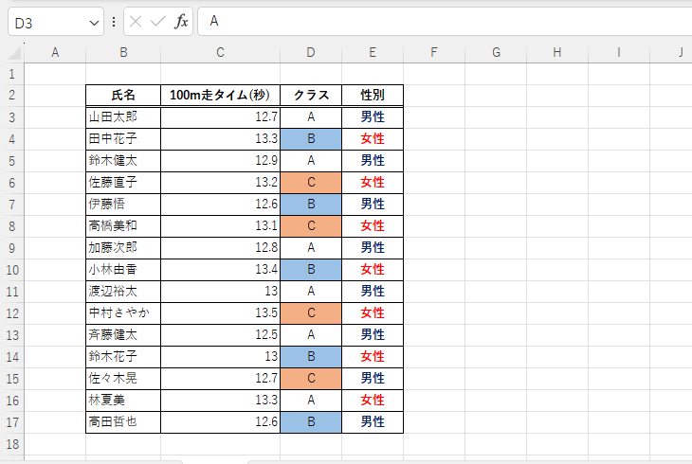This screenshot has width=692, height=464.
Task: Select the cell with 小林由香
Action: (123, 270)
